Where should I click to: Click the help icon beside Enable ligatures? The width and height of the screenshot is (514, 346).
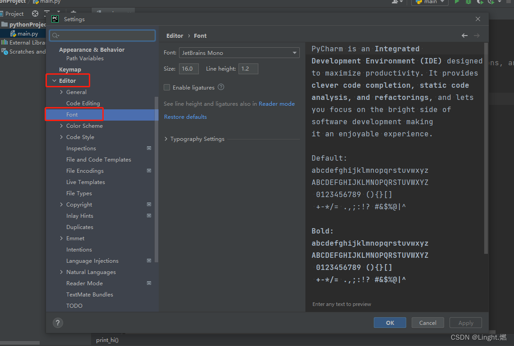[x=221, y=87]
